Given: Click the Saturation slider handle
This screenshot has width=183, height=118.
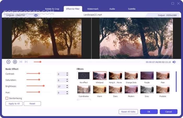Looking at the screenshot, I should (x=39, y=80).
